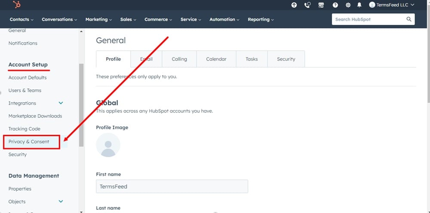Screen dimensions: 430x213
Task: Open the Sales menu
Action: pos(128,19)
